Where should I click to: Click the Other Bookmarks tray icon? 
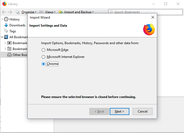coord(9,55)
